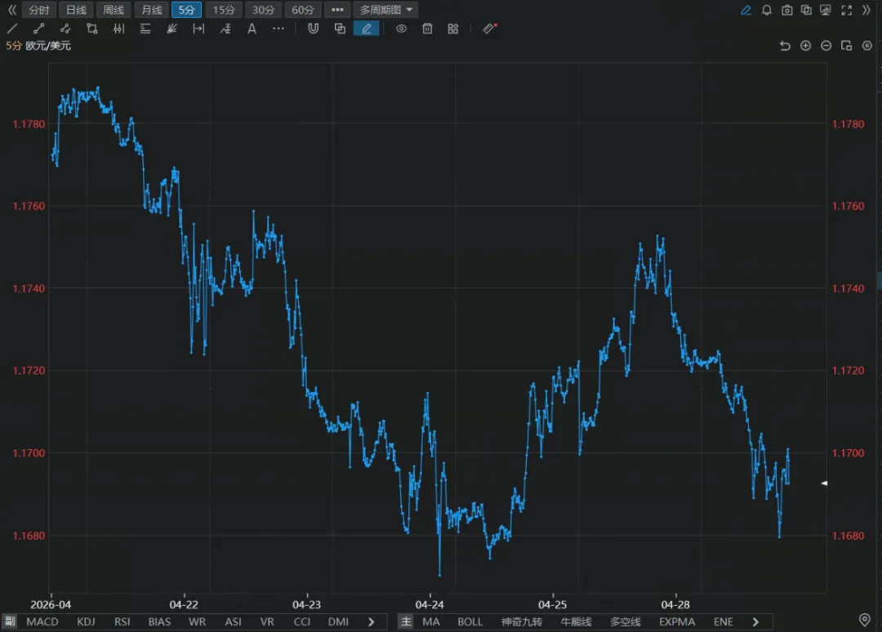Open the 多周期图 dropdown

click(x=386, y=10)
